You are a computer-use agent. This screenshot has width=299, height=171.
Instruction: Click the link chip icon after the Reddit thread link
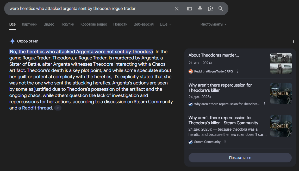tap(58, 108)
